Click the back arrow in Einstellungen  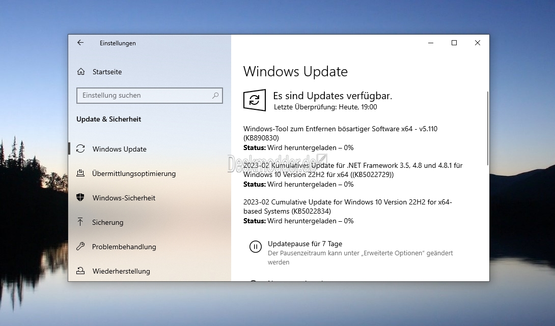[x=80, y=43]
